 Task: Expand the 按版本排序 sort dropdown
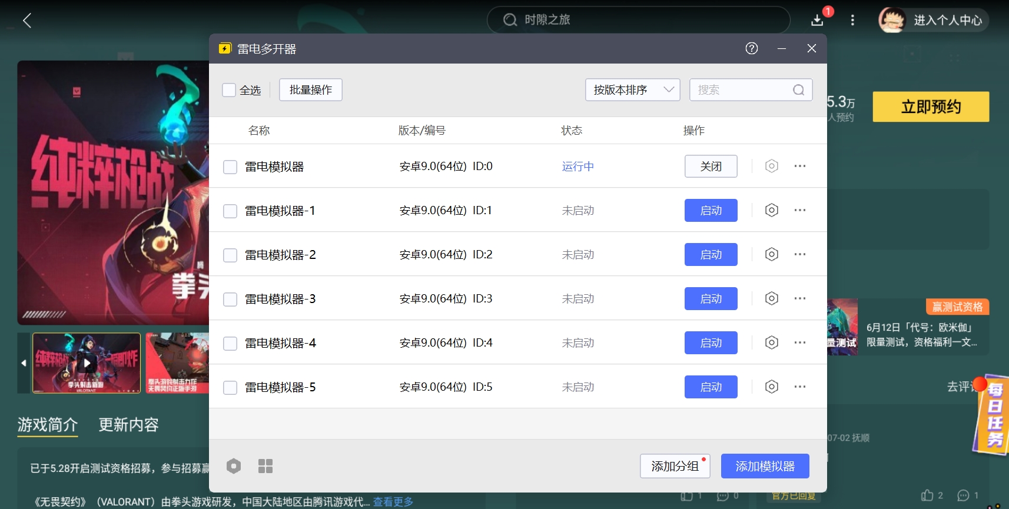pos(632,90)
